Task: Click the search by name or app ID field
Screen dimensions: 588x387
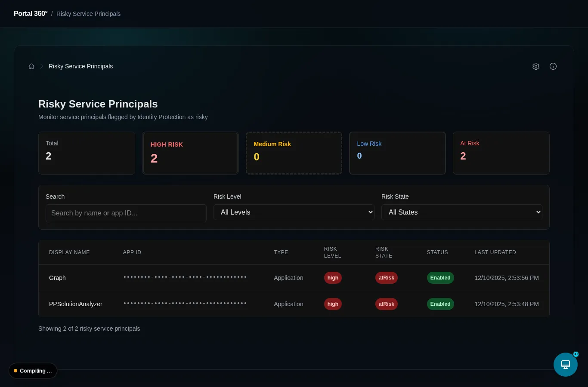Action: tap(126, 213)
